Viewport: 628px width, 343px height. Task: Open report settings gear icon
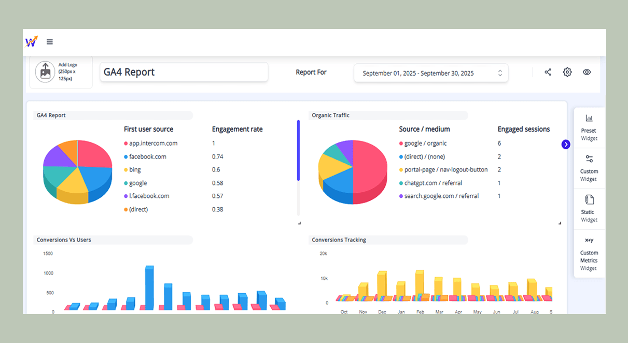click(567, 73)
